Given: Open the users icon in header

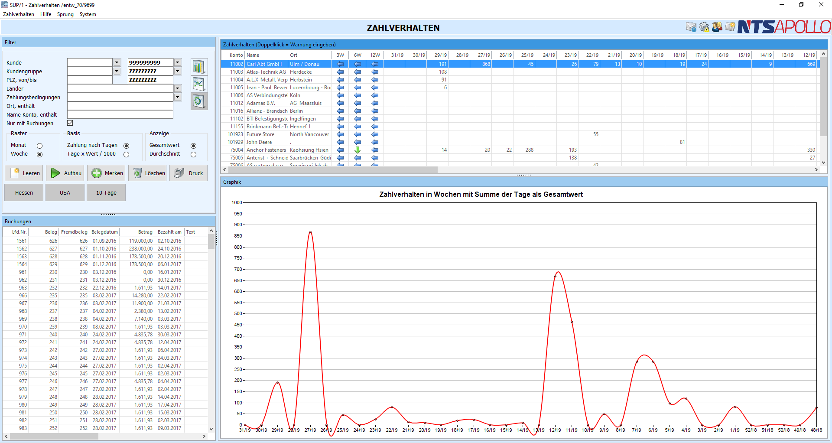Looking at the screenshot, I should tap(717, 27).
